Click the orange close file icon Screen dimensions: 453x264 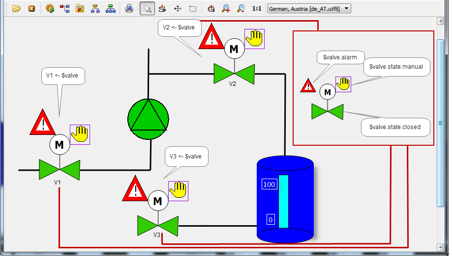coord(31,8)
